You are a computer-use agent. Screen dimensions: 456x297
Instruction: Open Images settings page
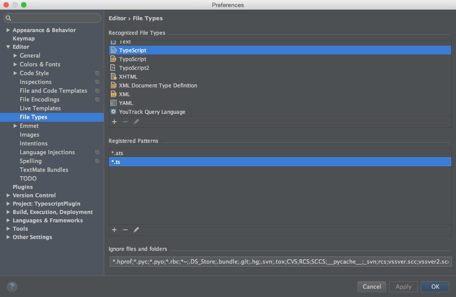coord(29,134)
